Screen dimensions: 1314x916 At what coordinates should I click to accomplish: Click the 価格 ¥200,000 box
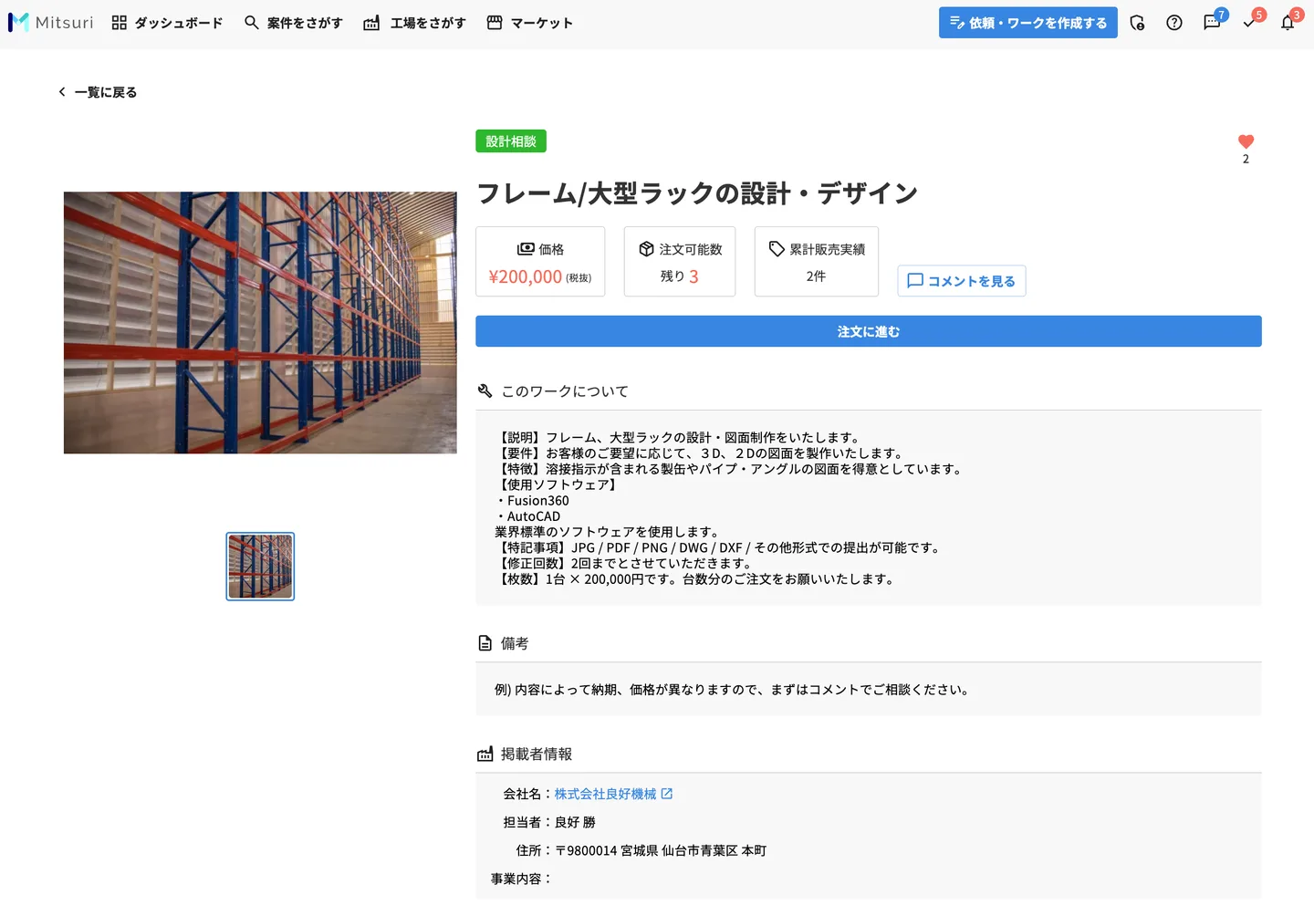point(540,262)
